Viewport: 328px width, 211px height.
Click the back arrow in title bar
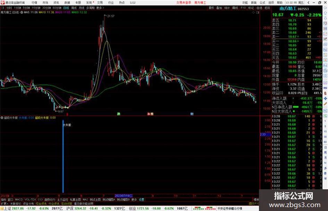[308, 2]
